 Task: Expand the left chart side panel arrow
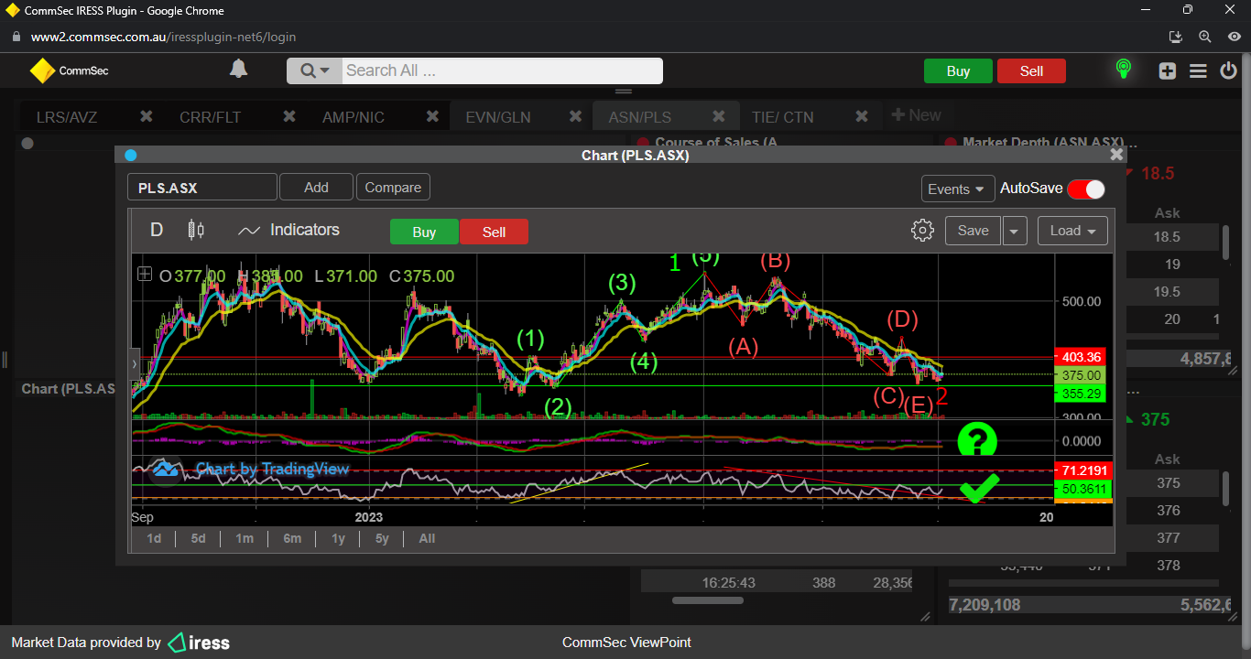[136, 364]
